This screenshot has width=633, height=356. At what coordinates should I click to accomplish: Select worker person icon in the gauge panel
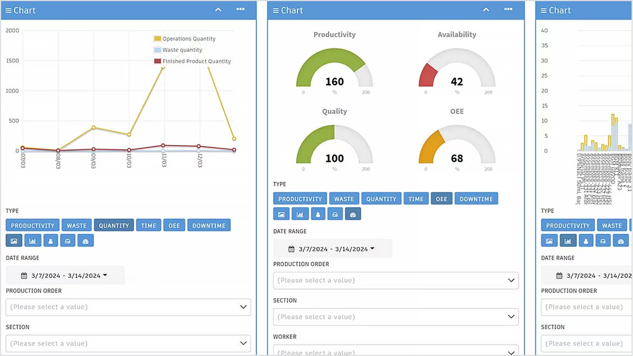[x=318, y=214]
